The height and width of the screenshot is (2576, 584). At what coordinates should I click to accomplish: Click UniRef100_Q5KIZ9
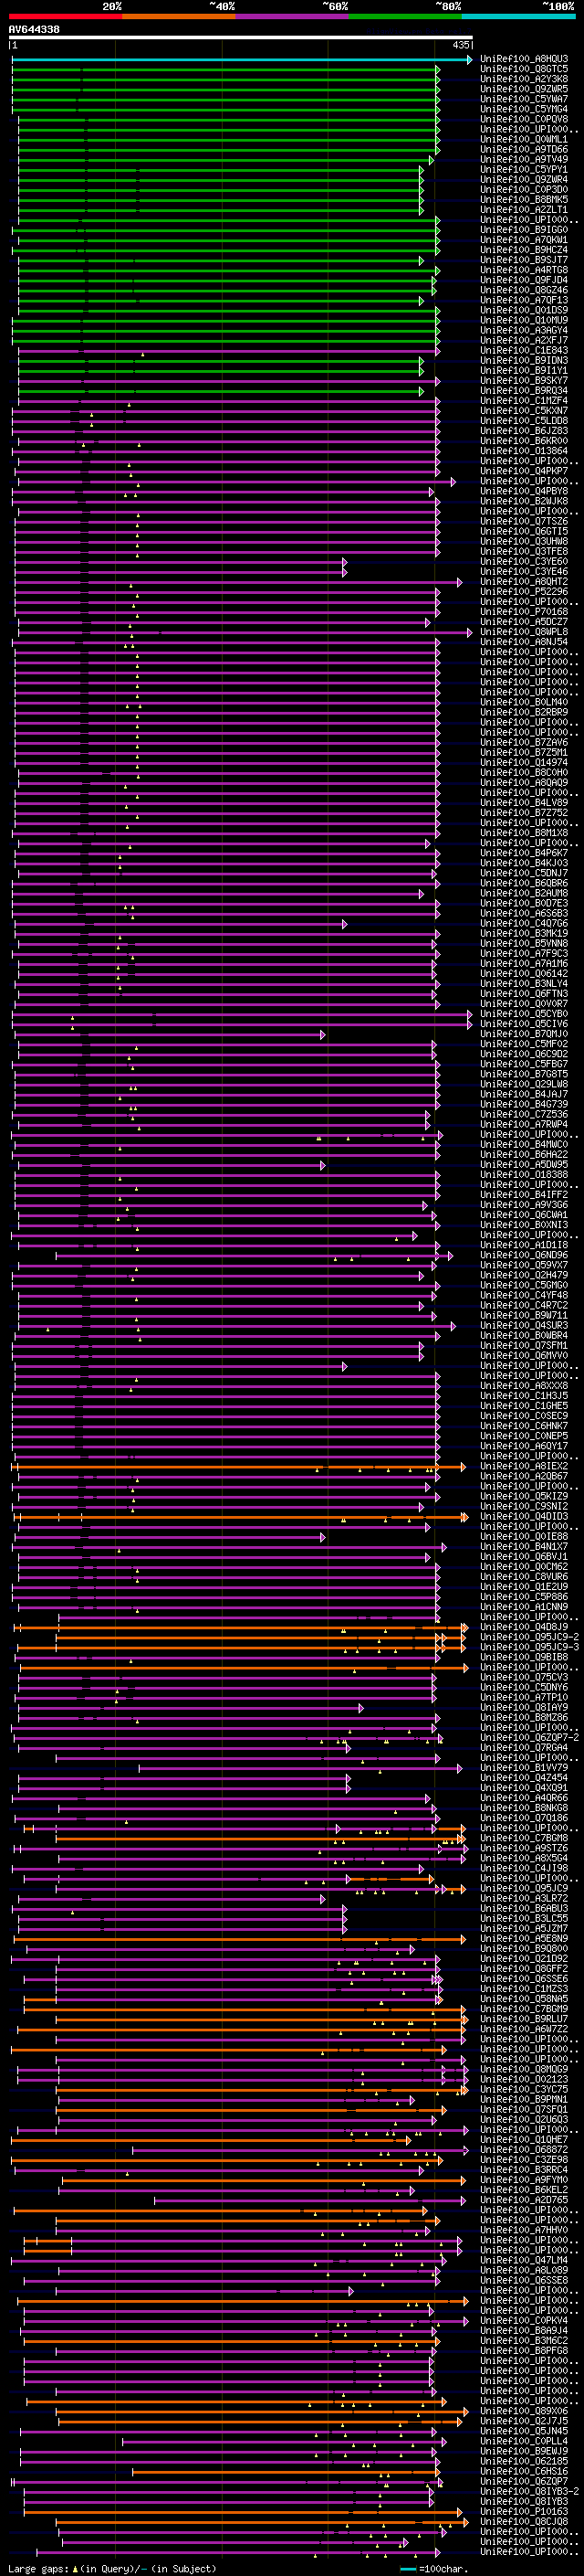click(524, 1496)
